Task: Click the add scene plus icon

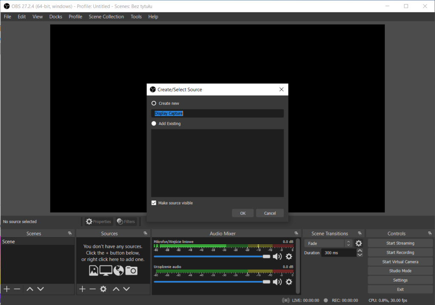Action: point(7,289)
